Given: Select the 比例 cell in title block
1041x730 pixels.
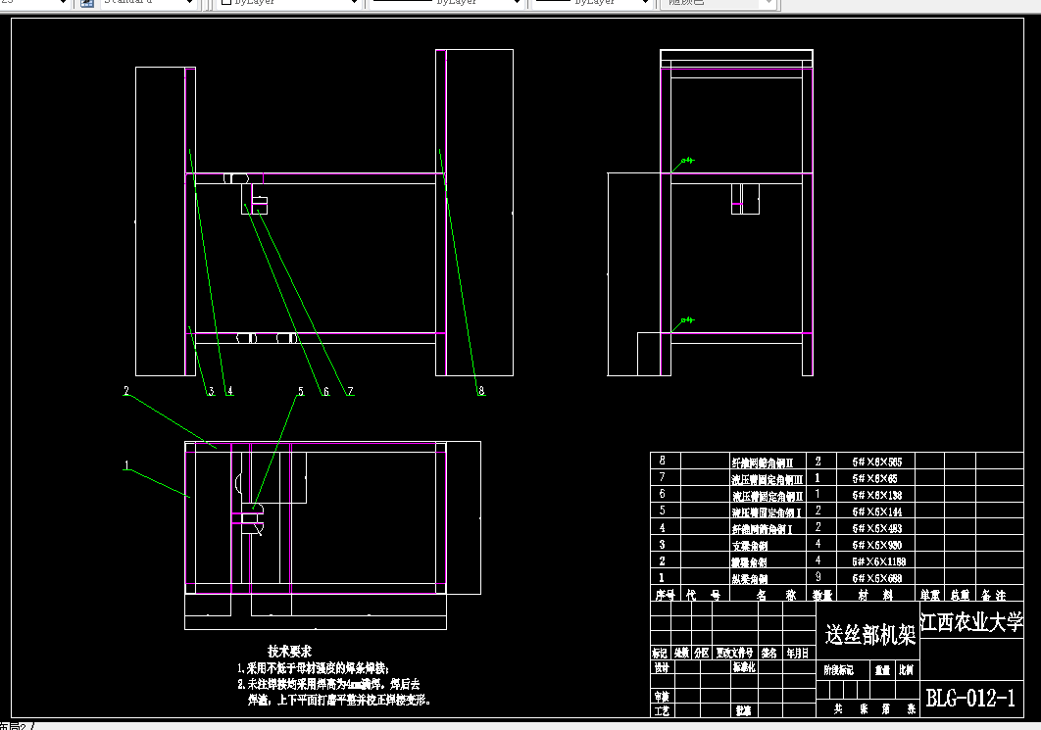Looking at the screenshot, I should (907, 670).
